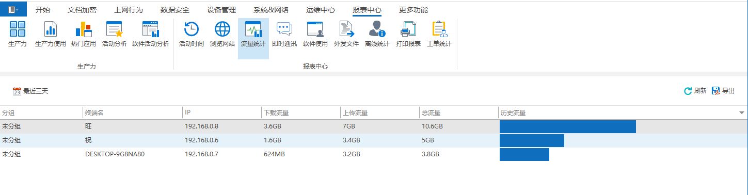Open the 活动分析 report
The height and width of the screenshot is (195, 748).
pyautogui.click(x=114, y=35)
